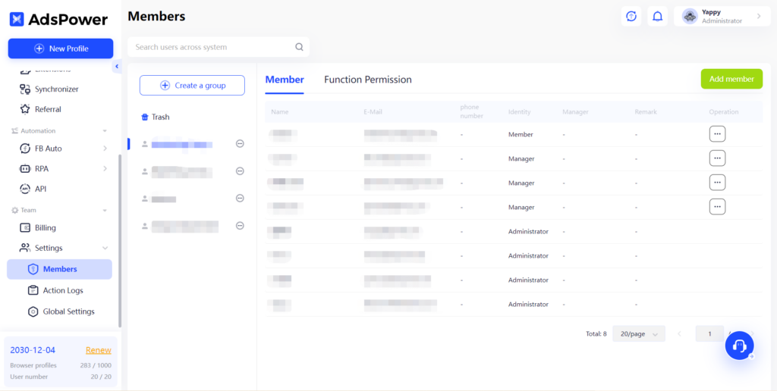Open operation menu for second Manager row

pos(717,182)
